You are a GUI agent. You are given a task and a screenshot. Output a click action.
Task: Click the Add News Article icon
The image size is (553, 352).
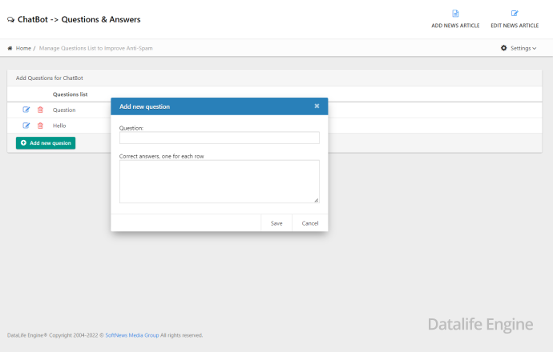tap(455, 14)
